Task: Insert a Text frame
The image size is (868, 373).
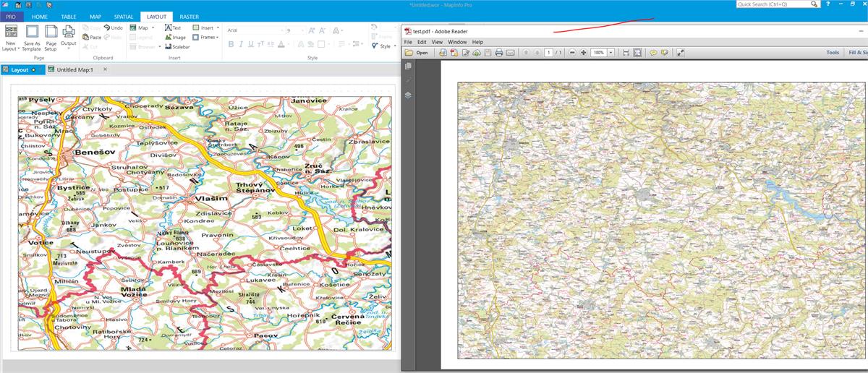Action: point(173,27)
